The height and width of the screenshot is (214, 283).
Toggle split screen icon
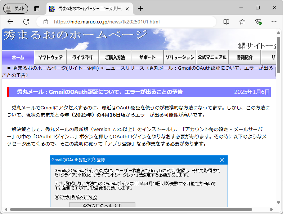click(226, 22)
